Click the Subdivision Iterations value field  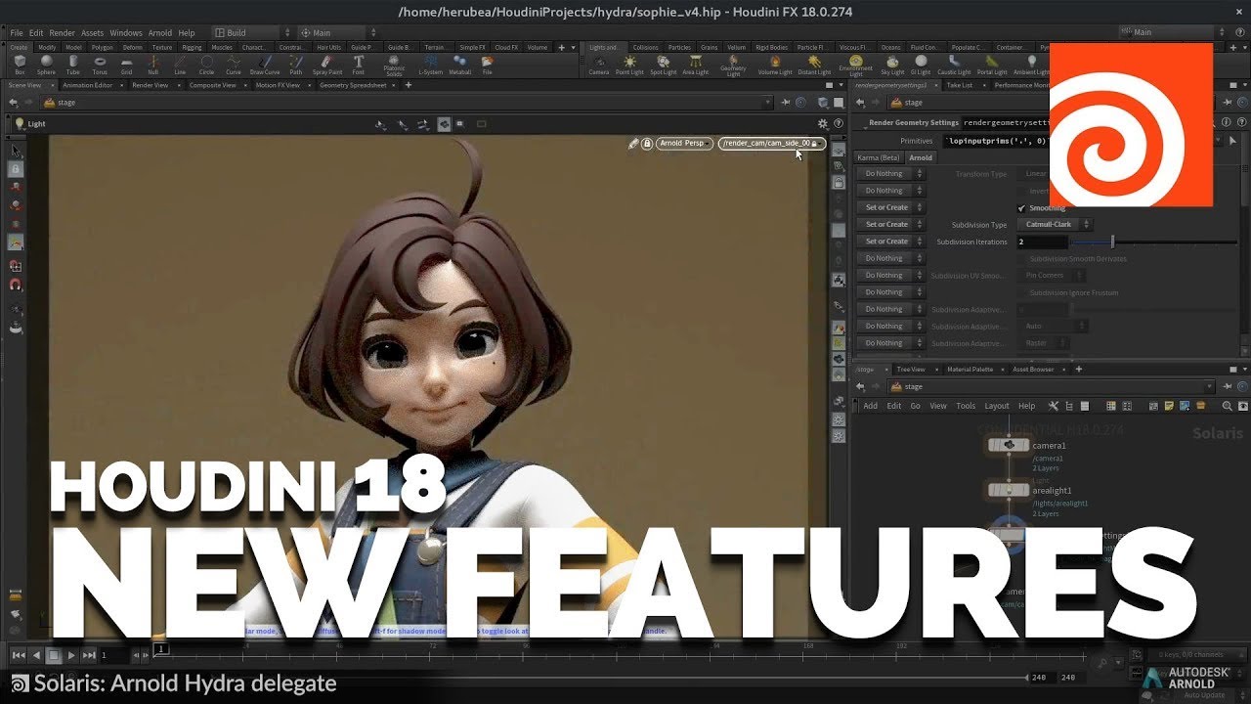[x=1042, y=242]
